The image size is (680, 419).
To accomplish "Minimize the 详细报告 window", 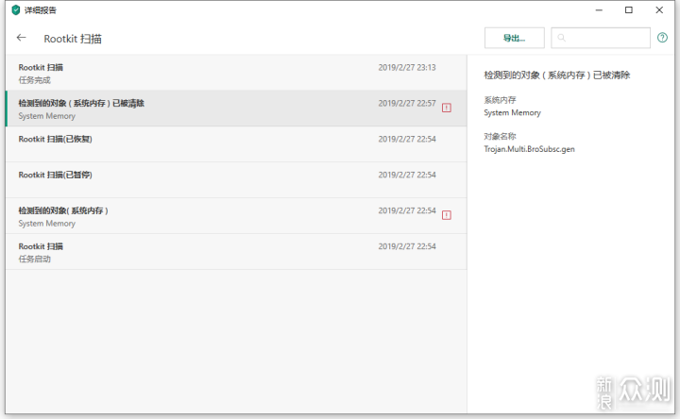I will pyautogui.click(x=598, y=10).
